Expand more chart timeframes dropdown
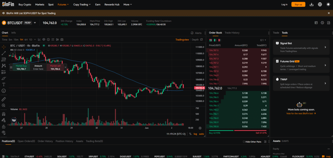This screenshot has width=333, height=158. pyautogui.click(x=34, y=40)
